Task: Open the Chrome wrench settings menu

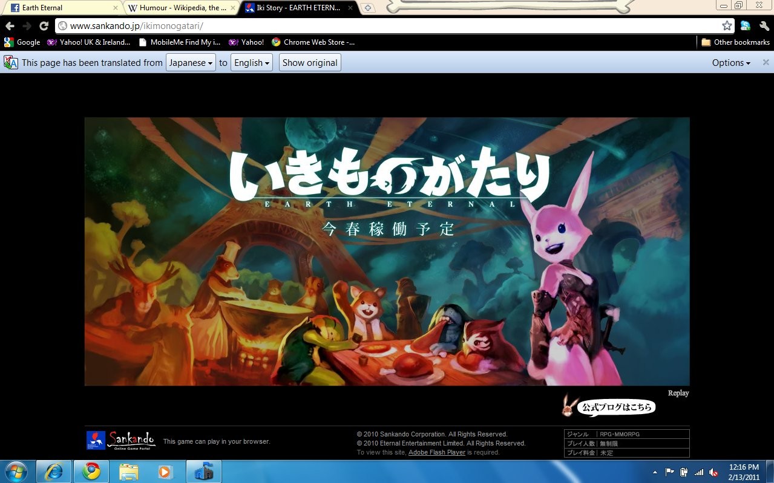Action: tap(764, 26)
